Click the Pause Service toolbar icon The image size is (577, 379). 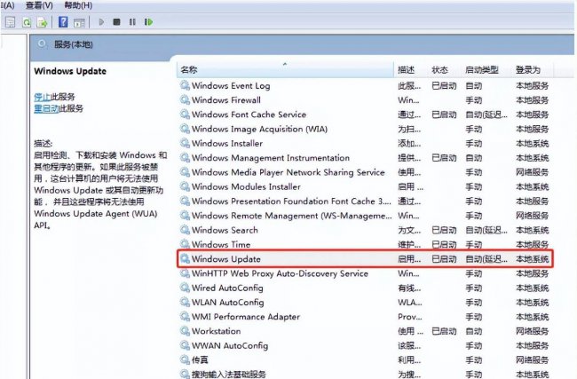132,22
